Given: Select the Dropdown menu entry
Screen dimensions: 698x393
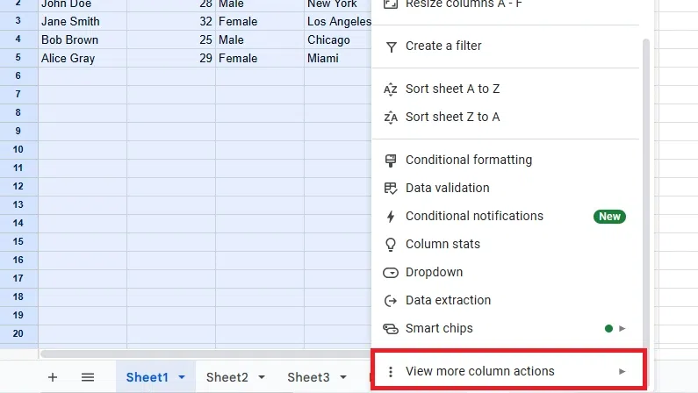Looking at the screenshot, I should coord(434,273).
